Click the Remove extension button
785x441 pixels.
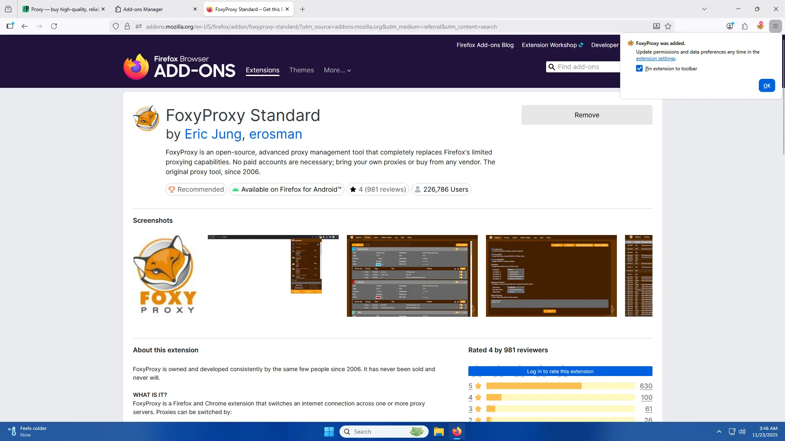[587, 115]
